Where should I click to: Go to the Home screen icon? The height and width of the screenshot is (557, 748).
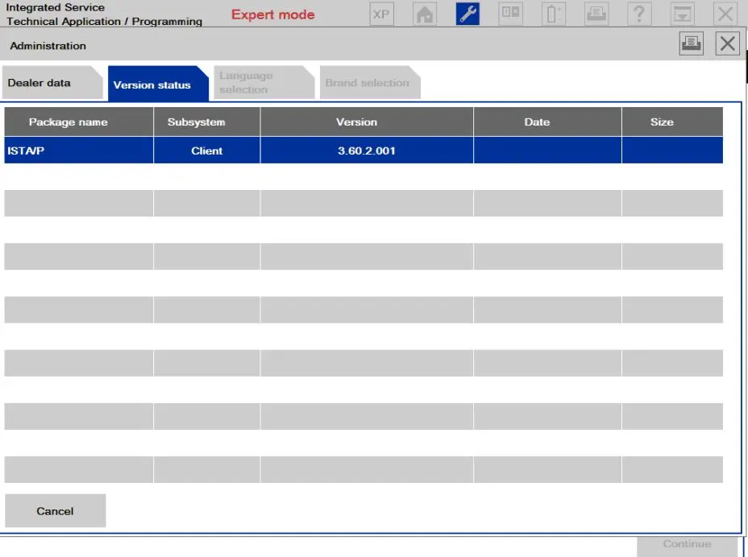[x=425, y=14]
